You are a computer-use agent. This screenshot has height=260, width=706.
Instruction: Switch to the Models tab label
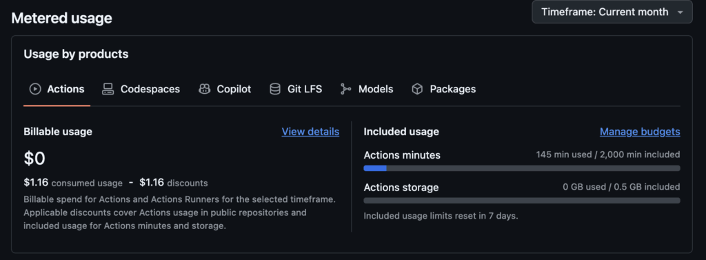376,89
